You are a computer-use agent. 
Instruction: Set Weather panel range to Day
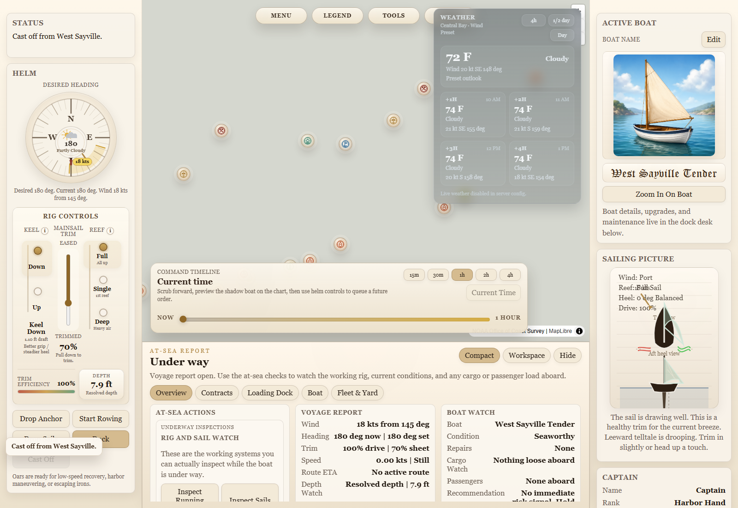(x=562, y=35)
